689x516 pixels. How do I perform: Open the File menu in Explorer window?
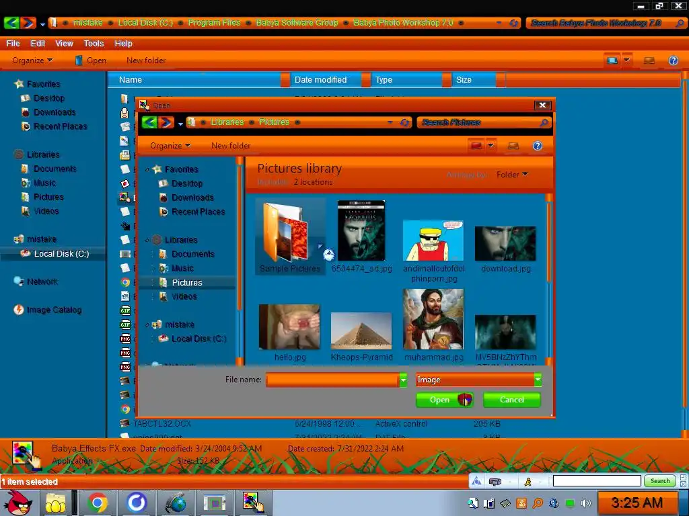point(13,44)
